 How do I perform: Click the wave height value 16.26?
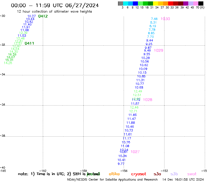point(12,54)
